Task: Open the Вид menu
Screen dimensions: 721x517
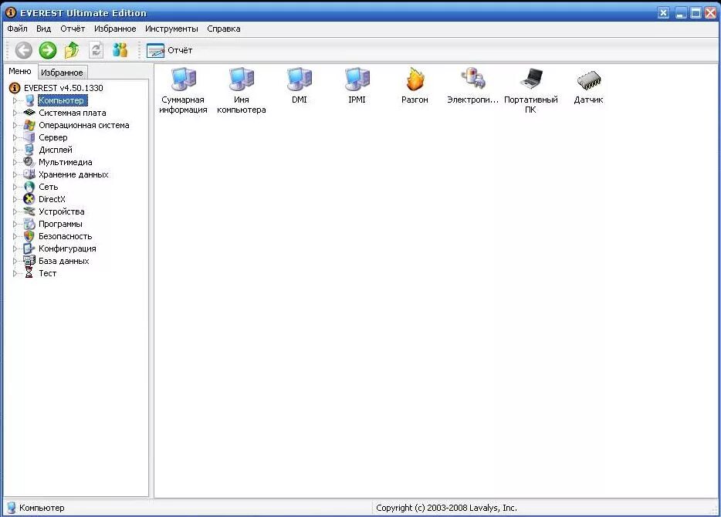Action: tap(44, 29)
